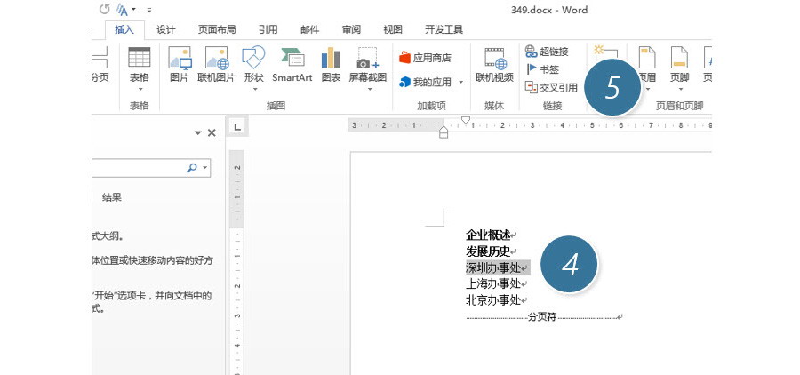Click the 交叉引用 cross-reference button
The height and width of the screenshot is (375, 800).
(x=551, y=88)
